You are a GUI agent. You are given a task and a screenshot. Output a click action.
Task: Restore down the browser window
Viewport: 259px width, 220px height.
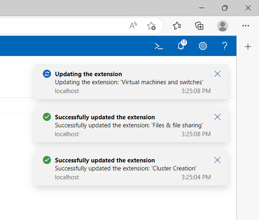click(x=225, y=8)
